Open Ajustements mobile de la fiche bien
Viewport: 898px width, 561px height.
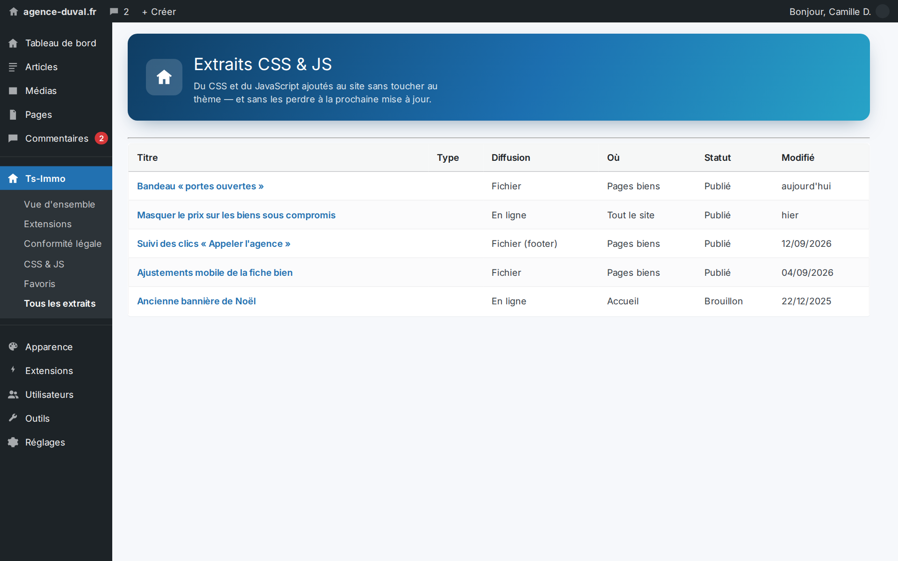pyautogui.click(x=215, y=273)
